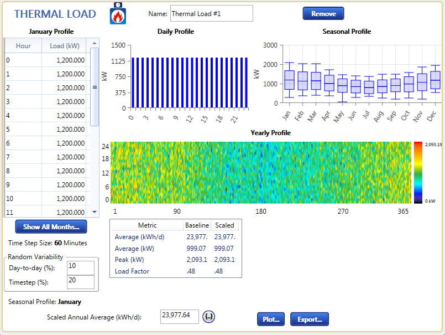Click the Yearly Profile heat map
Image resolution: width=445 pixels, height=335 pixels.
(x=260, y=172)
